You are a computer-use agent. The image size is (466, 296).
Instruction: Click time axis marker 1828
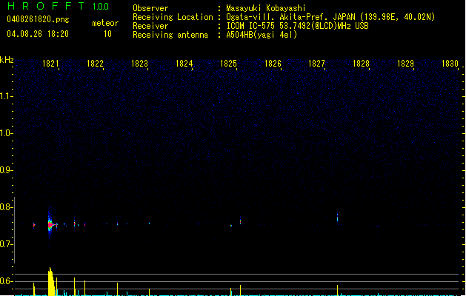click(361, 64)
